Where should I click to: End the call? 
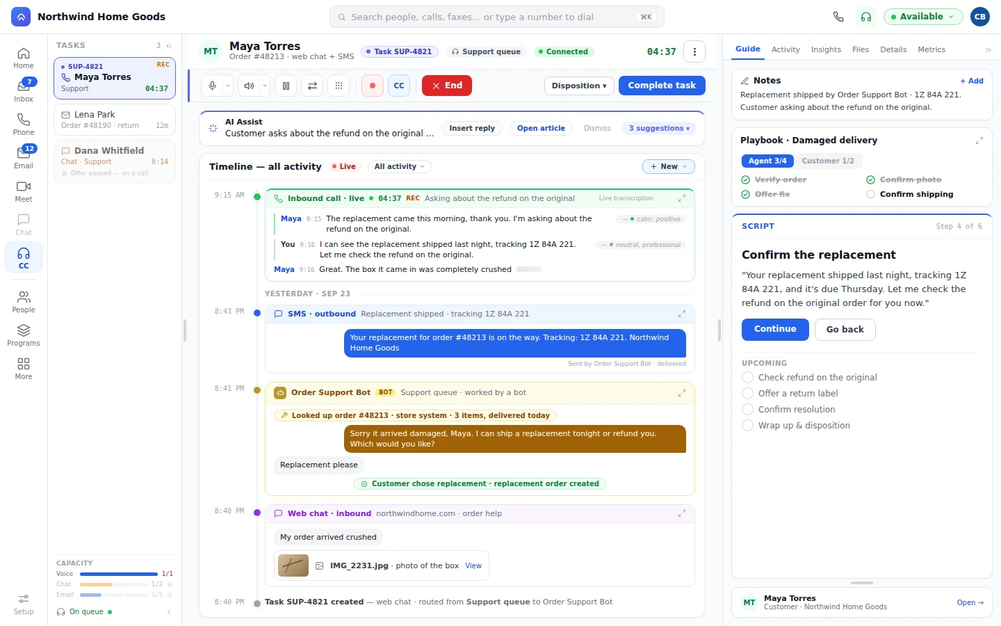(447, 86)
